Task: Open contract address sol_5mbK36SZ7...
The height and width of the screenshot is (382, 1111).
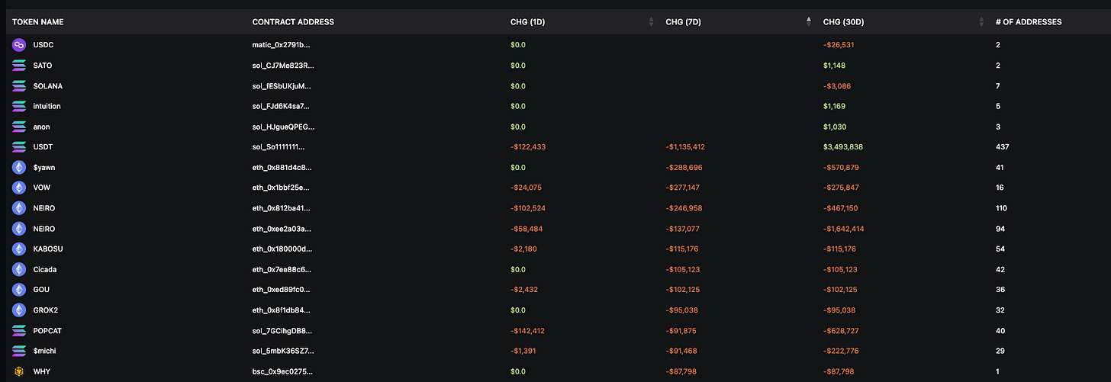Action: click(282, 351)
